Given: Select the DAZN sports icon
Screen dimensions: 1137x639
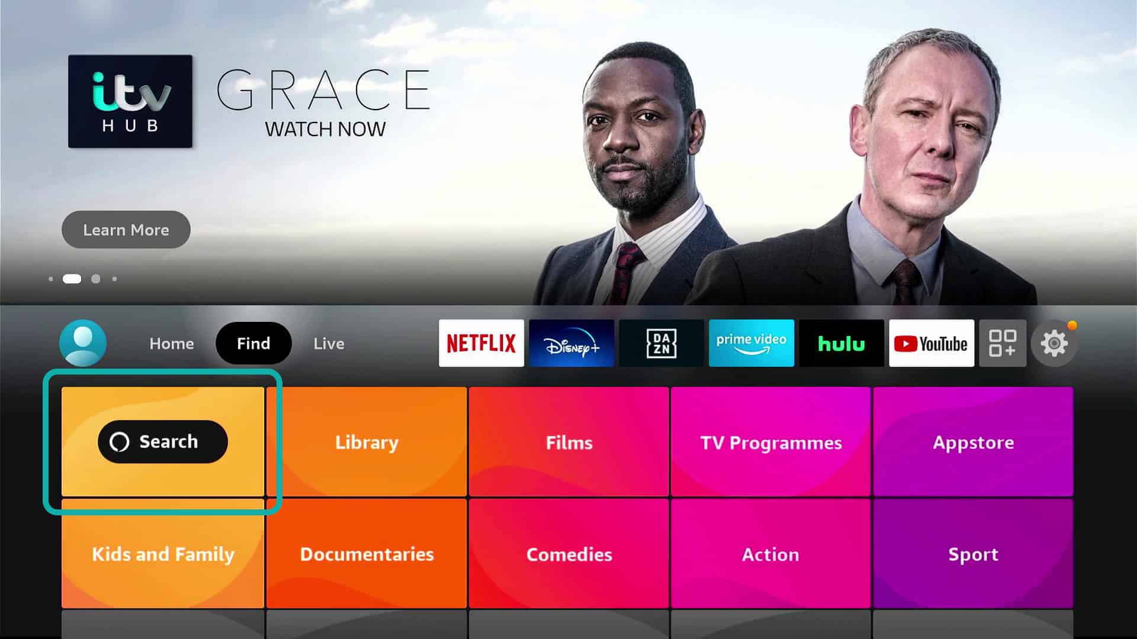Looking at the screenshot, I should 661,343.
